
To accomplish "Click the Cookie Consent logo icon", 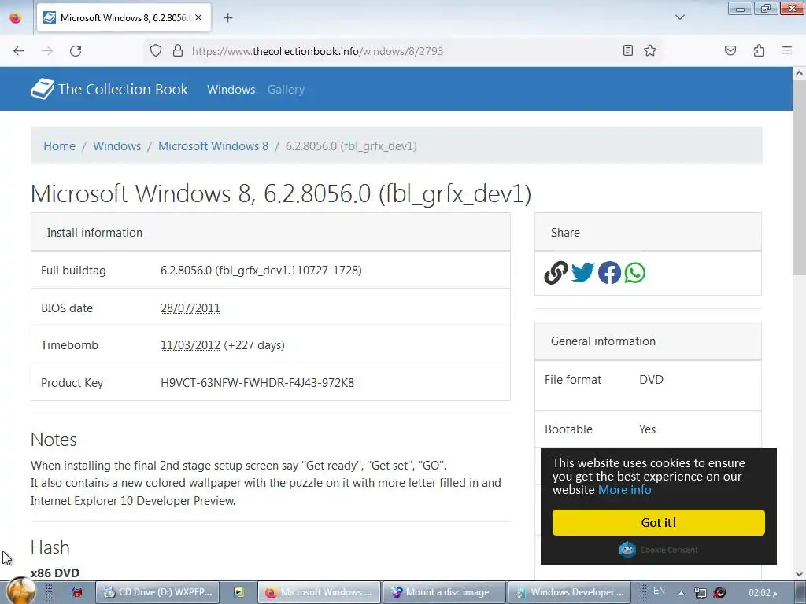I will pyautogui.click(x=627, y=550).
